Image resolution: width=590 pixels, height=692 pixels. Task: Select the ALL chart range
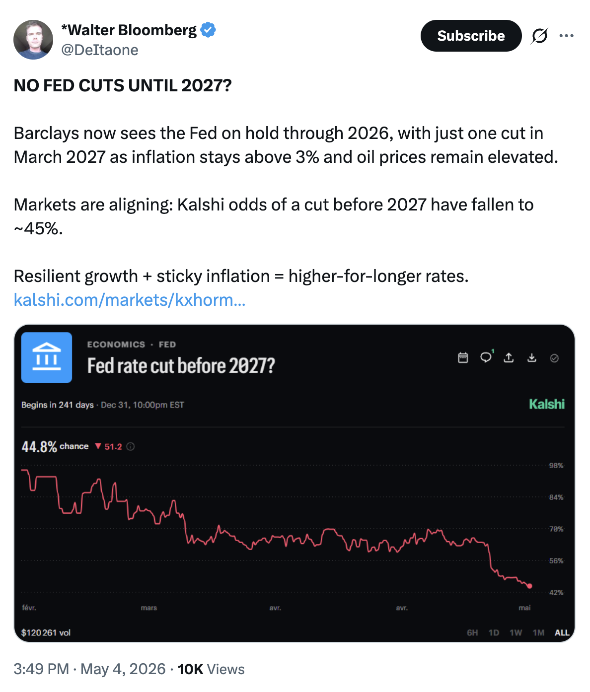coord(562,632)
